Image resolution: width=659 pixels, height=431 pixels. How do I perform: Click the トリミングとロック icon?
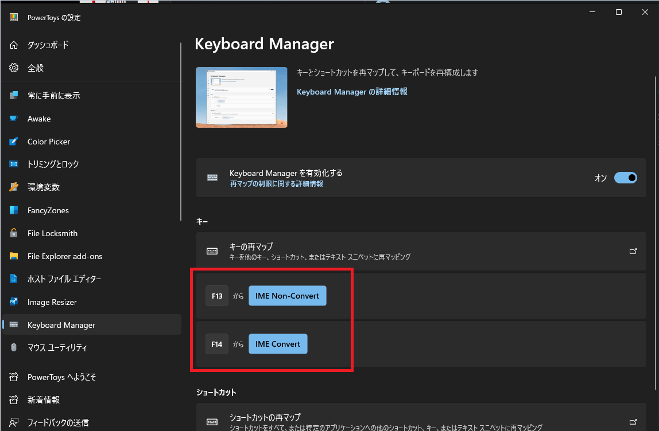pos(14,164)
